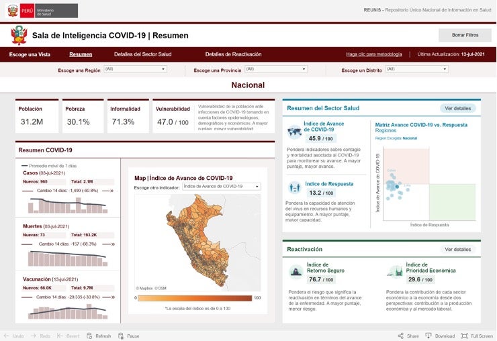
Task: Click the 45.9 / 100 avance score
Action: coord(321,138)
